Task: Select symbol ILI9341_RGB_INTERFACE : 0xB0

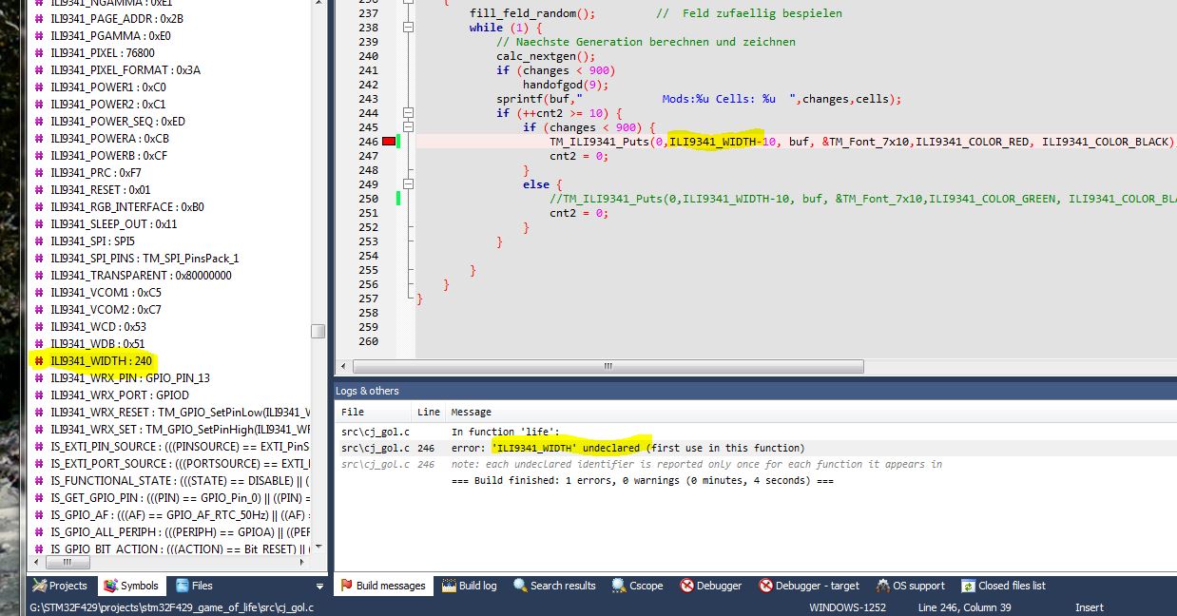Action: tap(127, 207)
